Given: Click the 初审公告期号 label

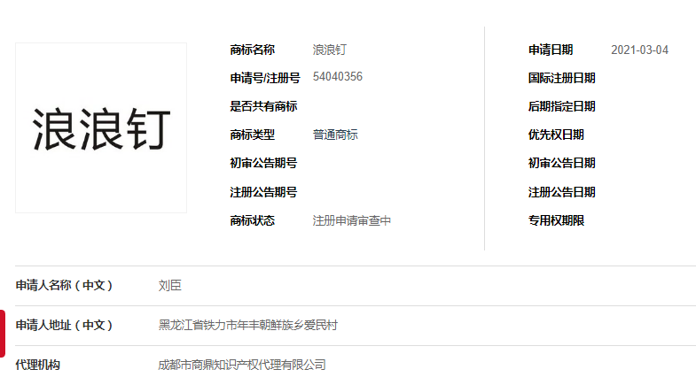Looking at the screenshot, I should click(x=263, y=163).
